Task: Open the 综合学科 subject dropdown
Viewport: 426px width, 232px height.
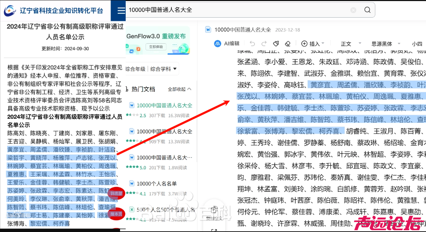Action: [164, 69]
